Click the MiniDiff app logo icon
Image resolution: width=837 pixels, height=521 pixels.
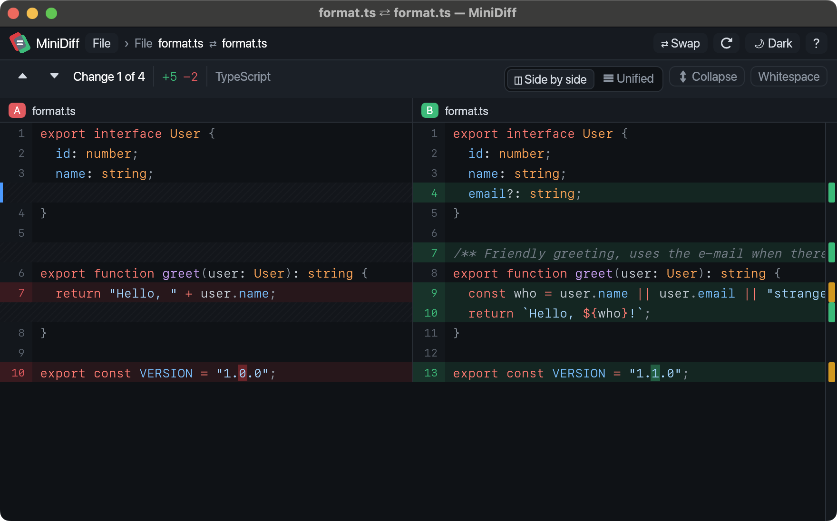20,43
